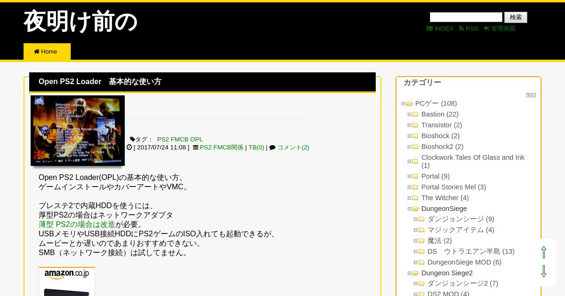Click the folder icon next to Transistor
This screenshot has height=296, width=565.
coord(415,125)
